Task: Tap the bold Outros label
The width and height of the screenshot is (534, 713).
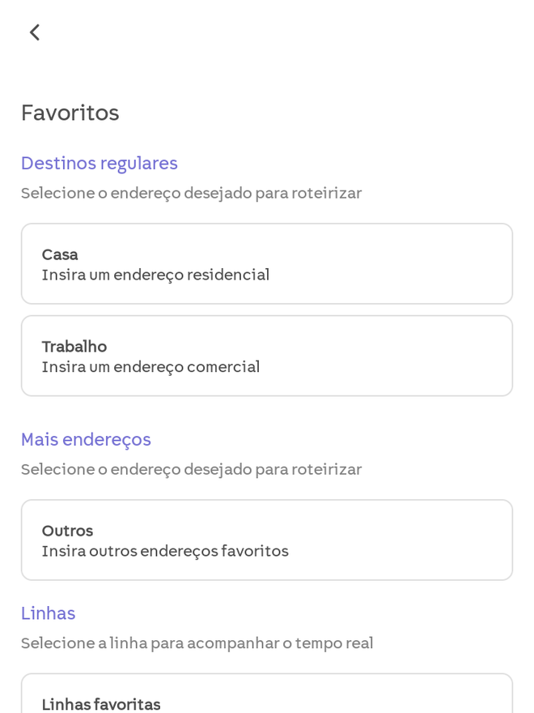Action: (68, 532)
